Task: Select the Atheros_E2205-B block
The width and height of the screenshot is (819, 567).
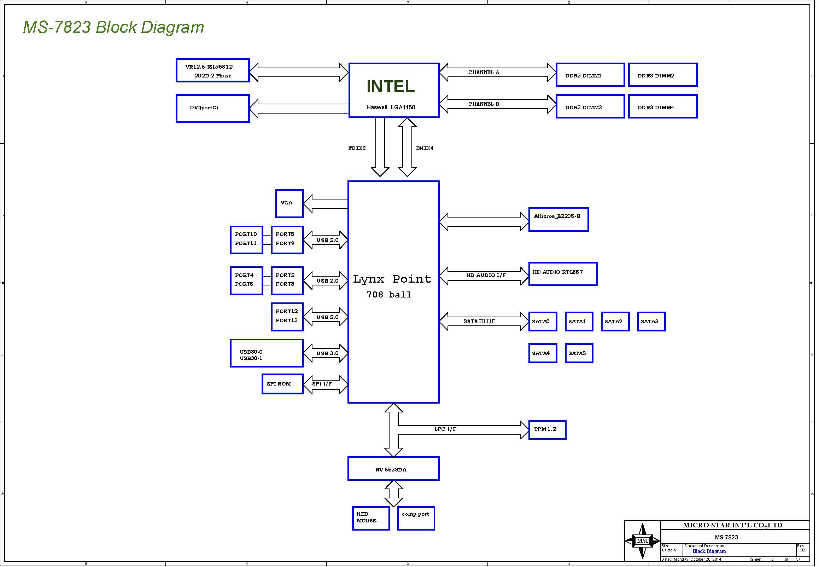Action: click(558, 220)
